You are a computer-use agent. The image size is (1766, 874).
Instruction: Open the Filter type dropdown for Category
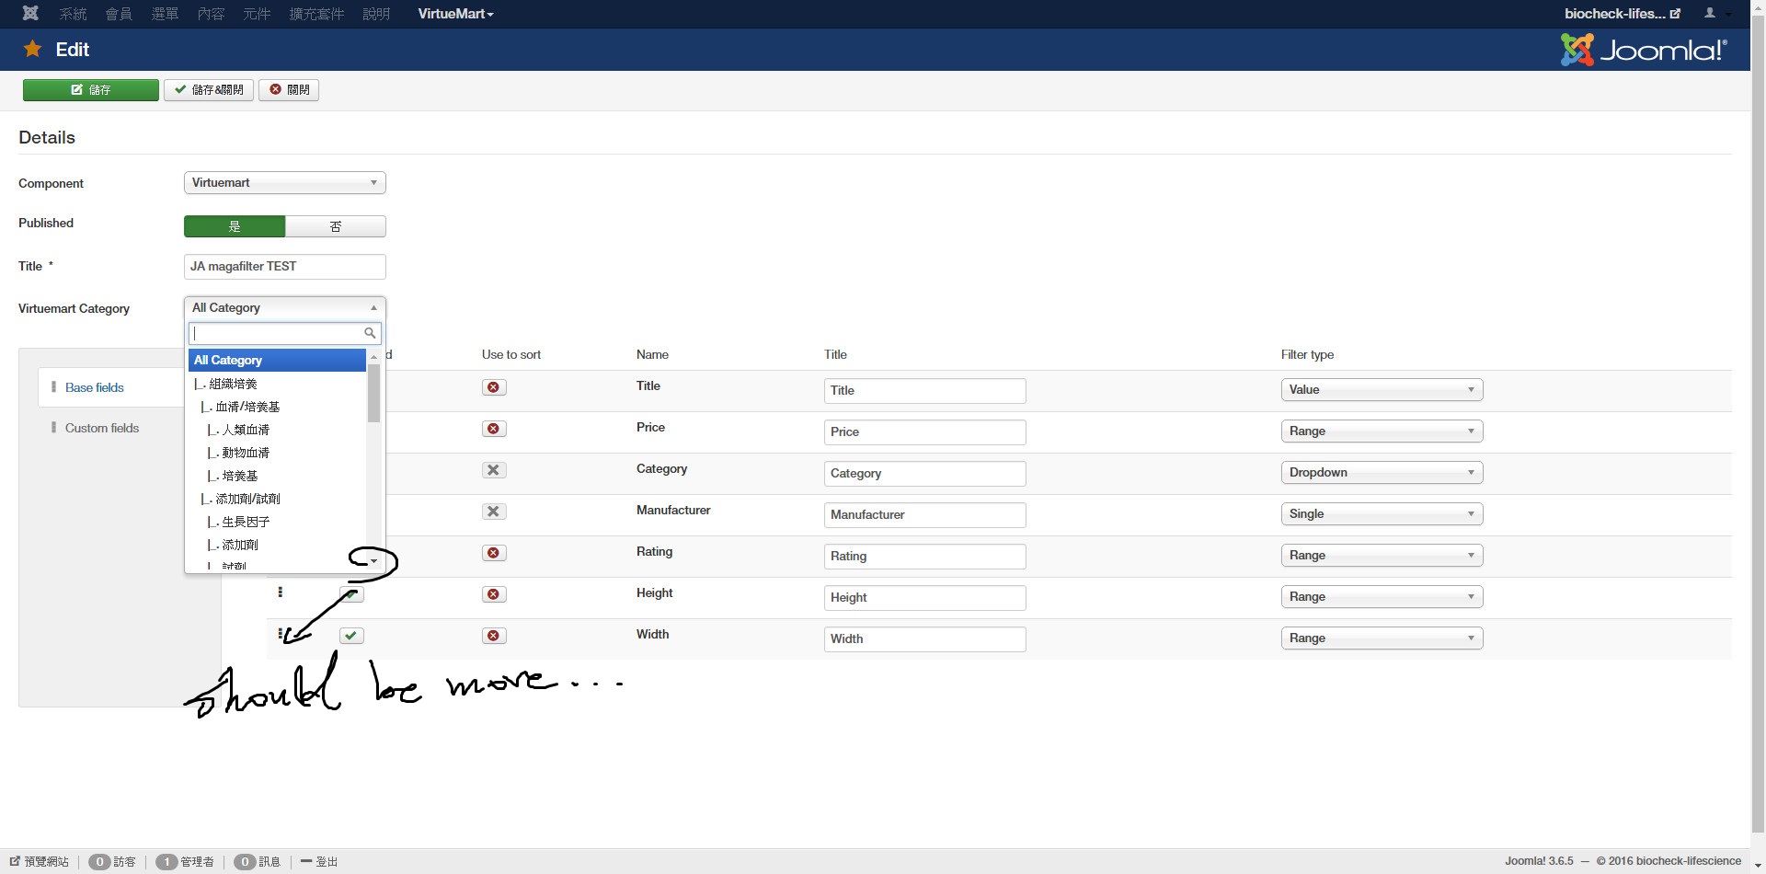tap(1381, 473)
